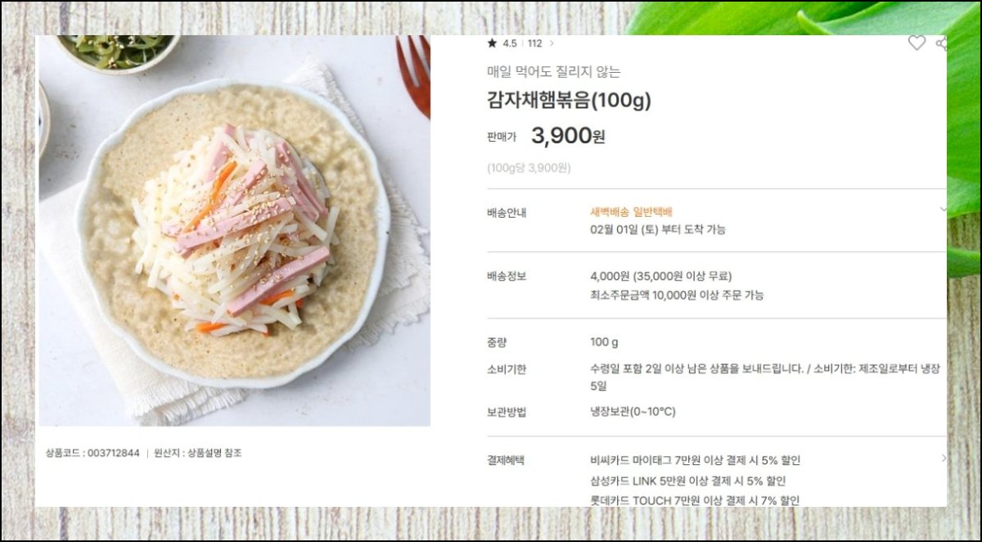The width and height of the screenshot is (982, 542).
Task: Click the 냉장보관(0~10°C) storage info
Action: pos(633,411)
